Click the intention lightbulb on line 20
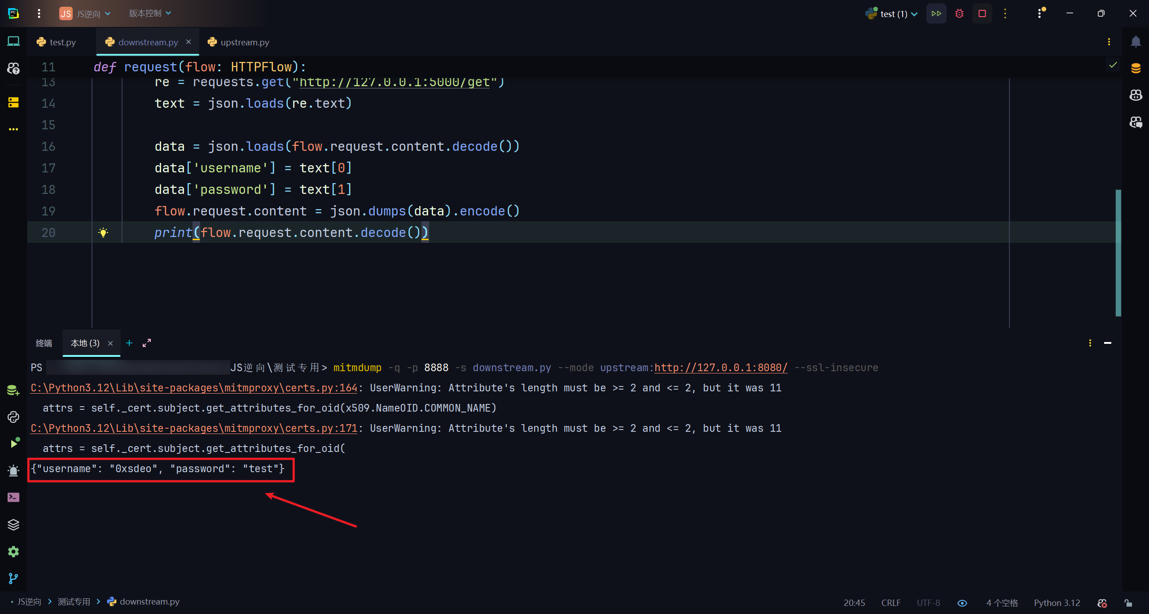1149x614 pixels. pos(103,232)
